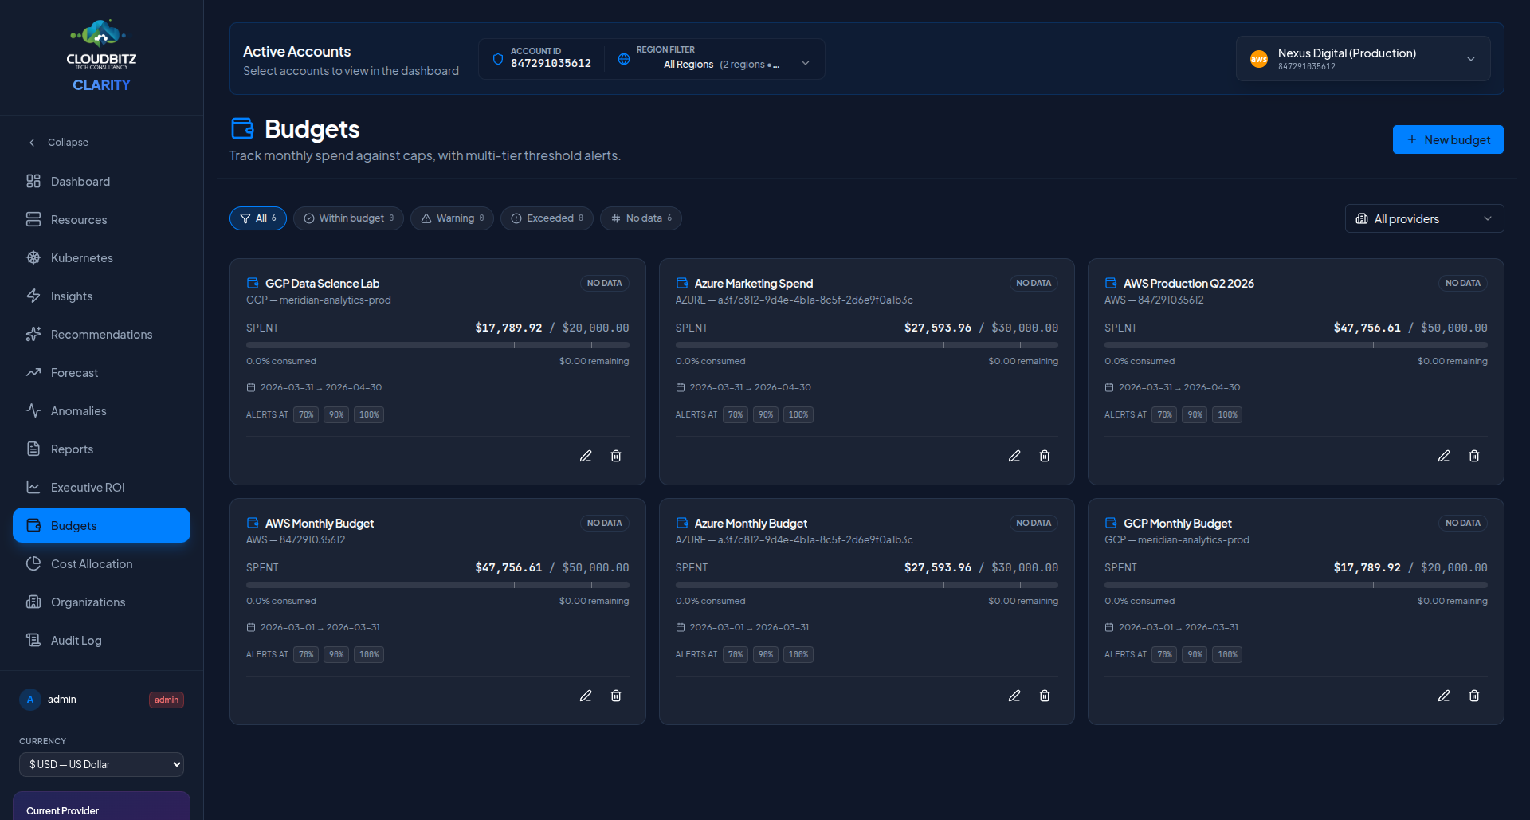Click the Forecast trend icon
The image size is (1530, 820).
(x=33, y=372)
